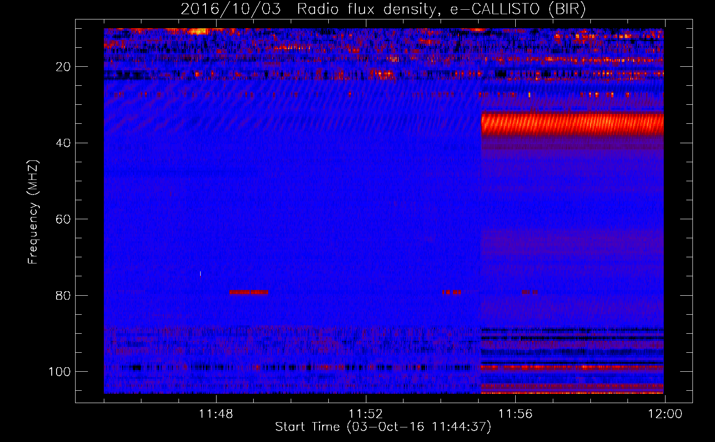
Task: Click the 11:56 time tick label
Action: pos(515,414)
